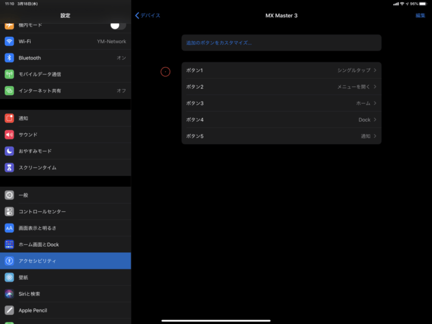Viewport: 432px width, 324px height.
Task: Open コントロールセンター settings label
Action: [42, 212]
